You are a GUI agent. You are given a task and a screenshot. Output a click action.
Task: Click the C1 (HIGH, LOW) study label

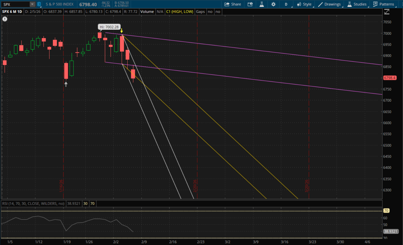tap(179, 12)
